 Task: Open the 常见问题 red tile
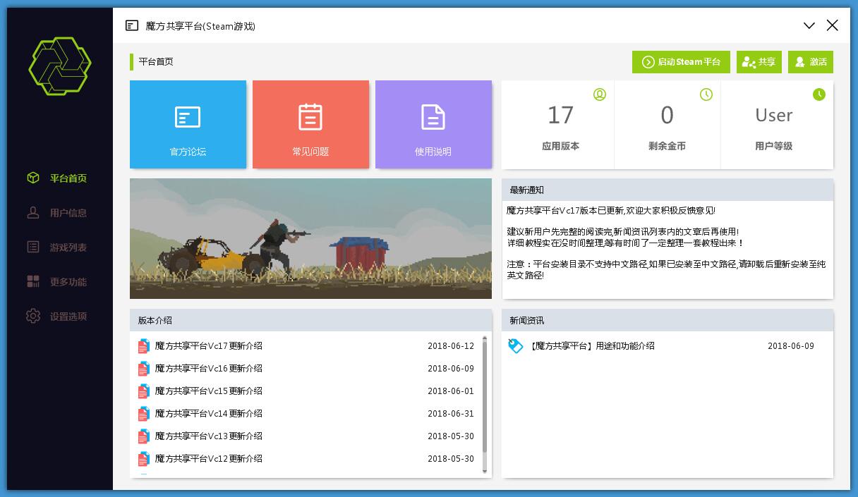point(310,124)
